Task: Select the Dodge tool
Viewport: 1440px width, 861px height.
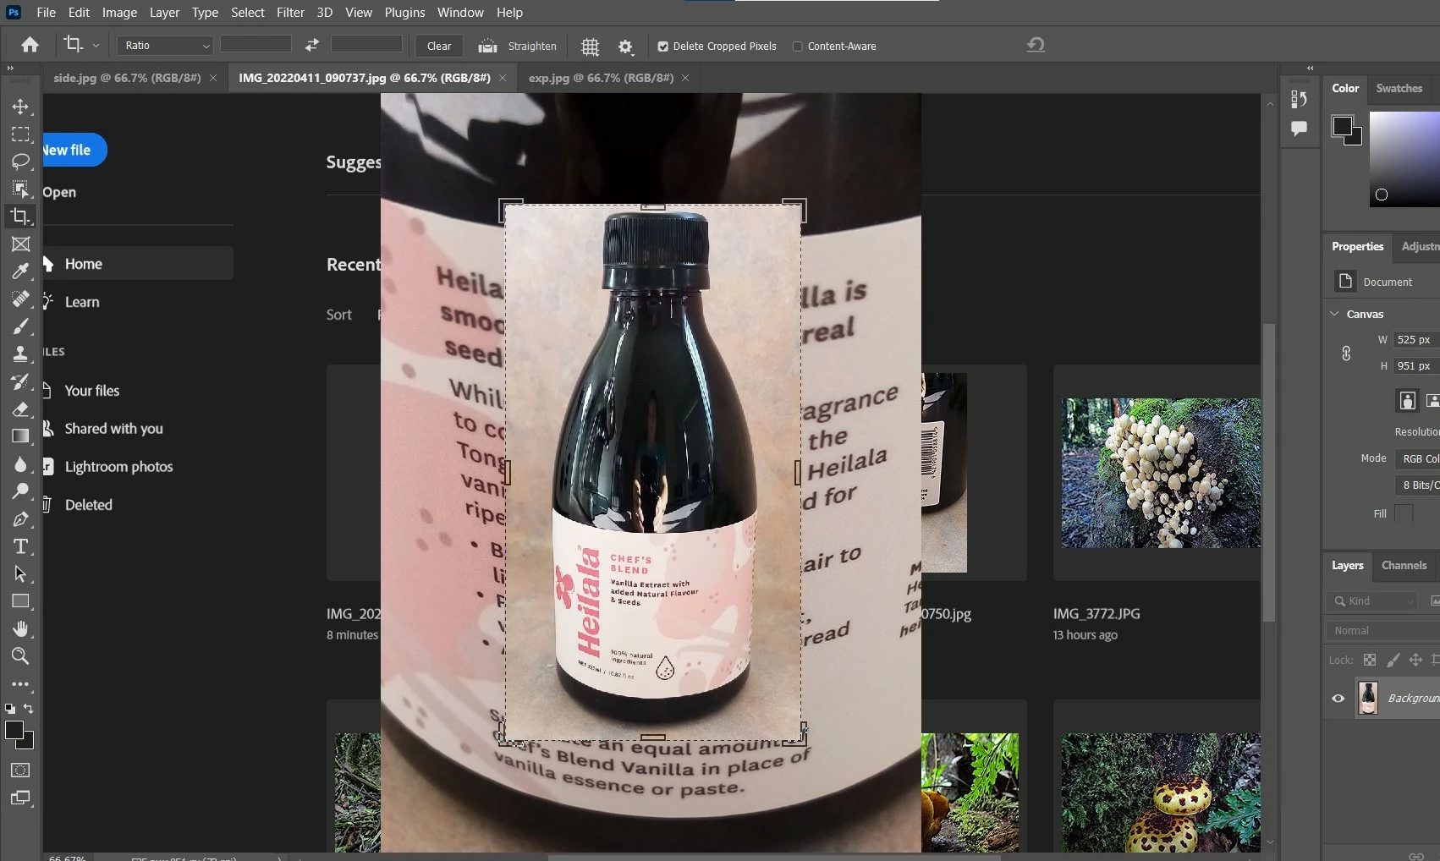Action: click(x=20, y=491)
